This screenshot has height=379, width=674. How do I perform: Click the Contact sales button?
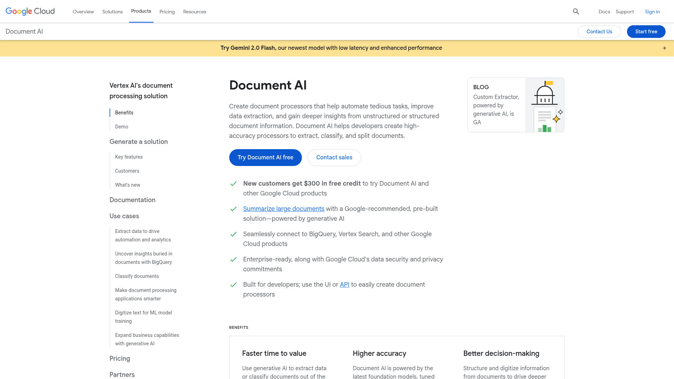click(x=334, y=158)
